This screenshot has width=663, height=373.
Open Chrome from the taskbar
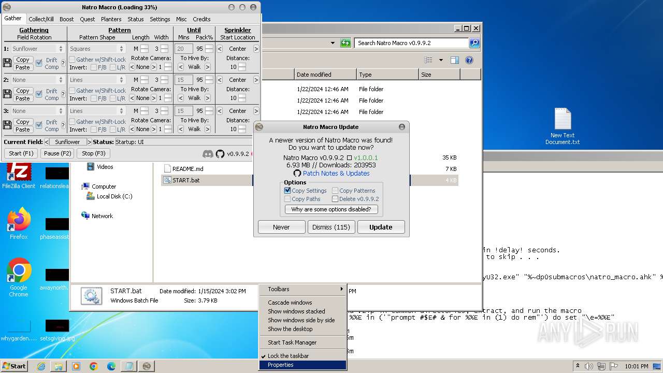[x=93, y=366]
